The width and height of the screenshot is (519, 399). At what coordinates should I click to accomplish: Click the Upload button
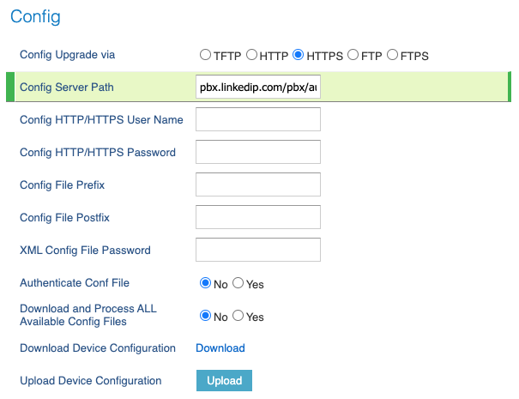[x=224, y=380]
